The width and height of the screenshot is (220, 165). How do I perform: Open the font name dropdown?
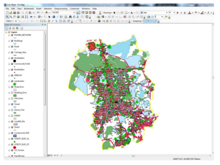[167, 13]
